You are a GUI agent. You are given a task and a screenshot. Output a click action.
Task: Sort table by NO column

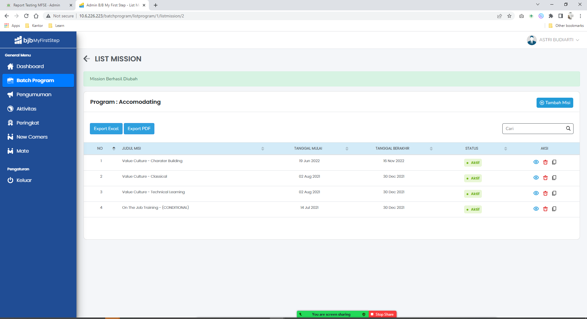pyautogui.click(x=114, y=148)
